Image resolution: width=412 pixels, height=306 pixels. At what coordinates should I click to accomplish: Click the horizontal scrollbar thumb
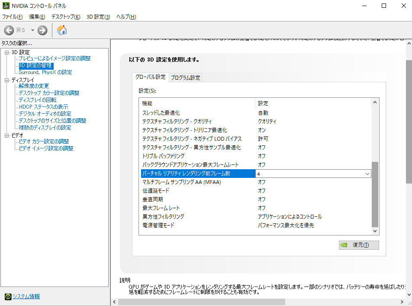point(202,302)
